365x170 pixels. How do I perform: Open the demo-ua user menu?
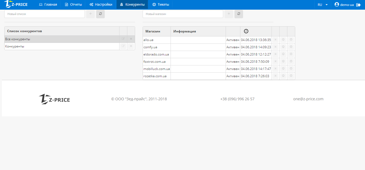[344, 5]
